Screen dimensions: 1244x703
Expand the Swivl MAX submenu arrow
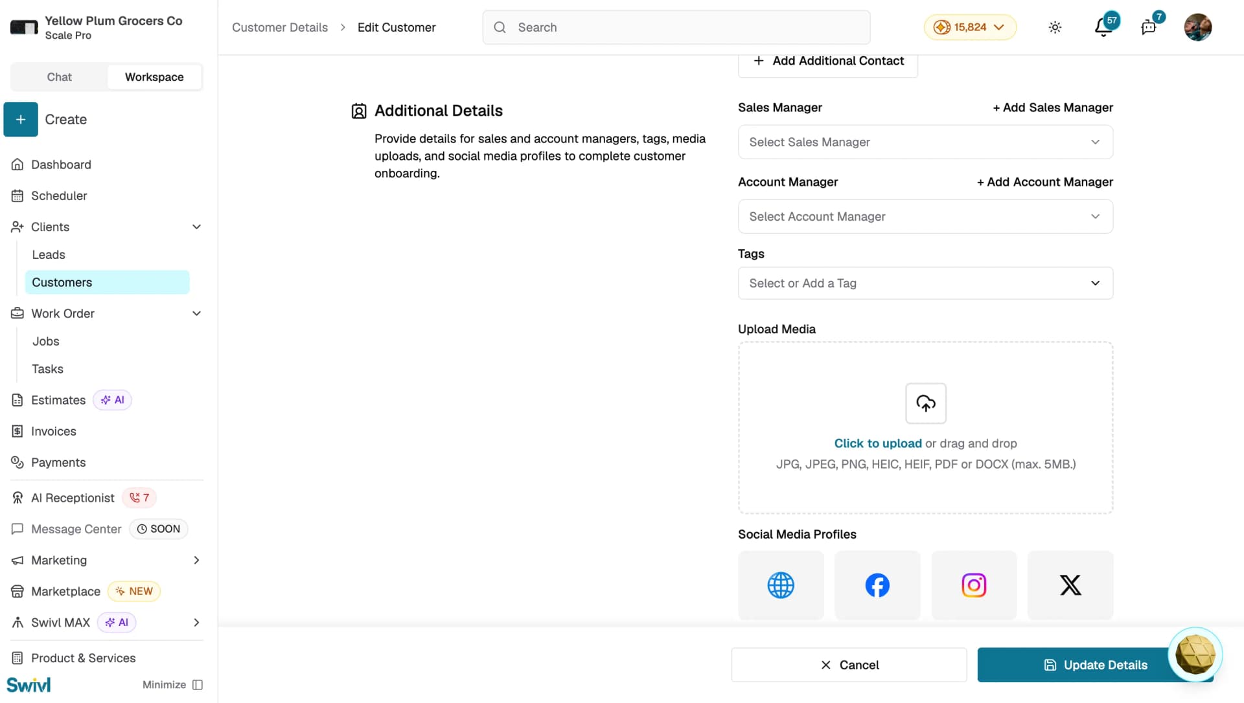coord(196,622)
